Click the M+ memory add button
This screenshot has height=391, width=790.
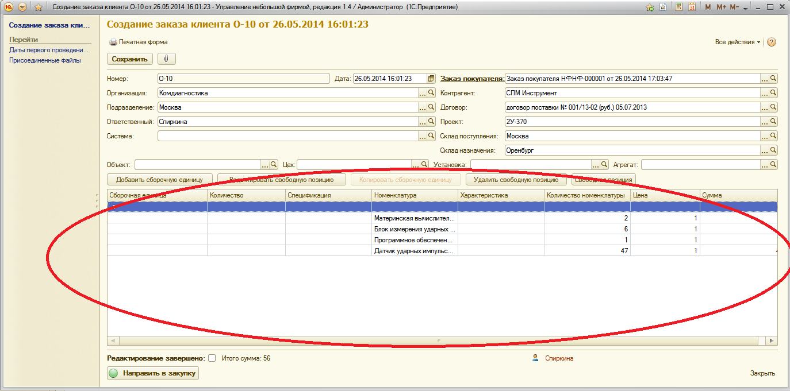pyautogui.click(x=720, y=7)
